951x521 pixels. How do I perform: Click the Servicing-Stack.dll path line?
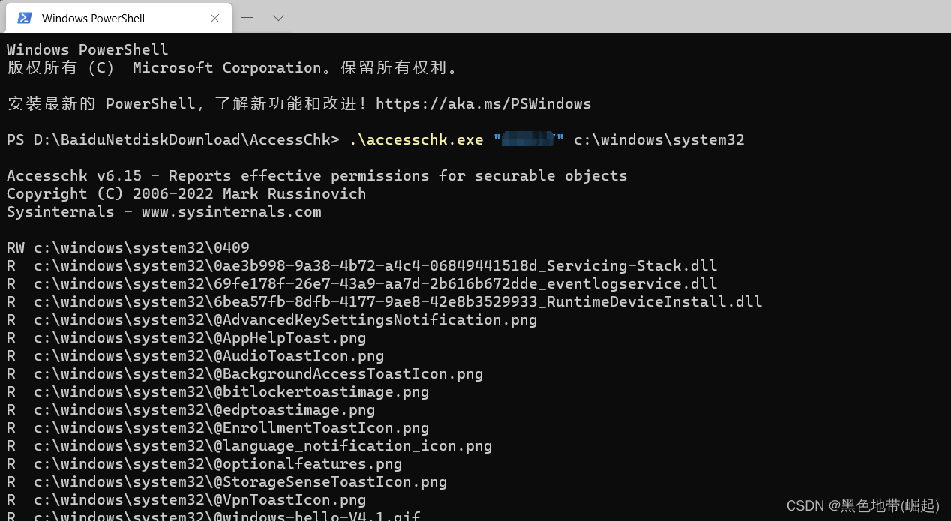coord(360,265)
